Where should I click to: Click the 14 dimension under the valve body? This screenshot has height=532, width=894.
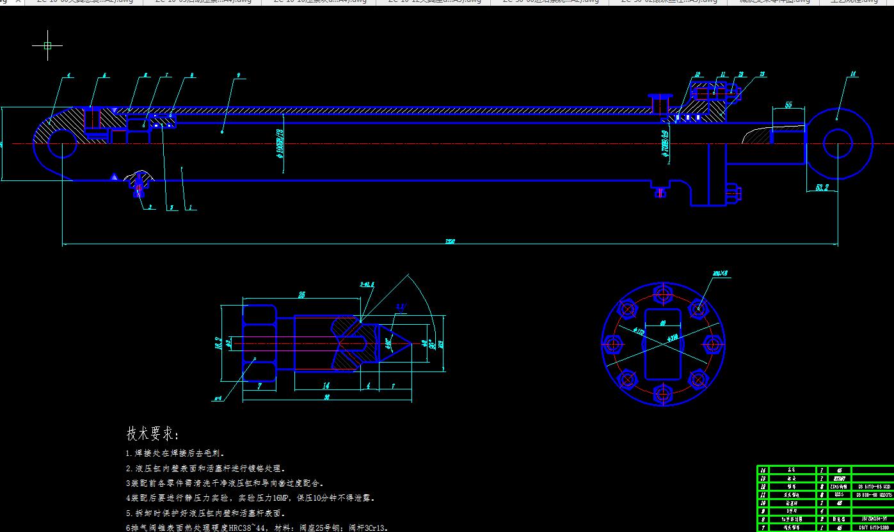tap(326, 386)
